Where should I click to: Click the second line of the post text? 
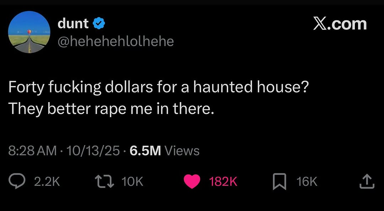click(111, 109)
